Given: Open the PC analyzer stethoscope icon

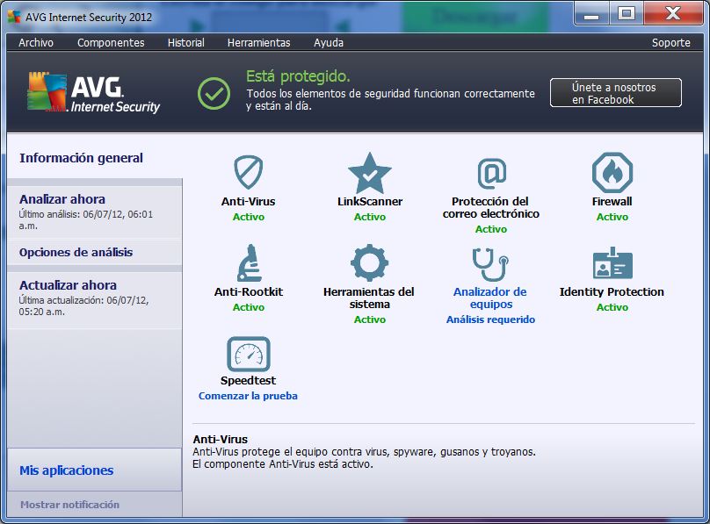Looking at the screenshot, I should click(x=491, y=264).
